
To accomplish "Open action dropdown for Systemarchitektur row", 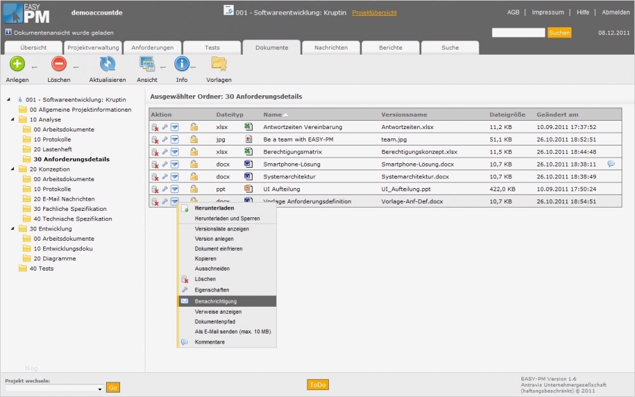I will (x=175, y=177).
